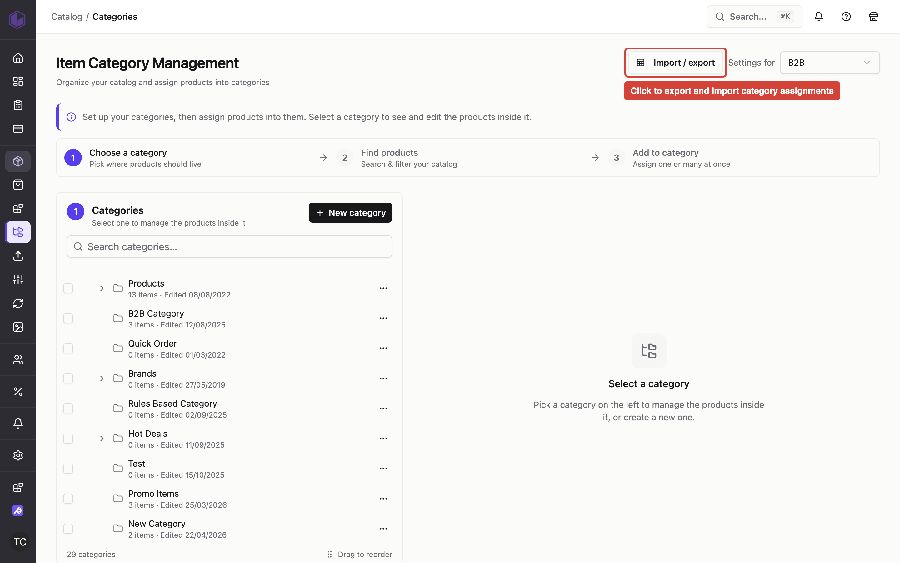Open the package box catalog sidebar icon
The height and width of the screenshot is (563, 900).
(x=18, y=161)
